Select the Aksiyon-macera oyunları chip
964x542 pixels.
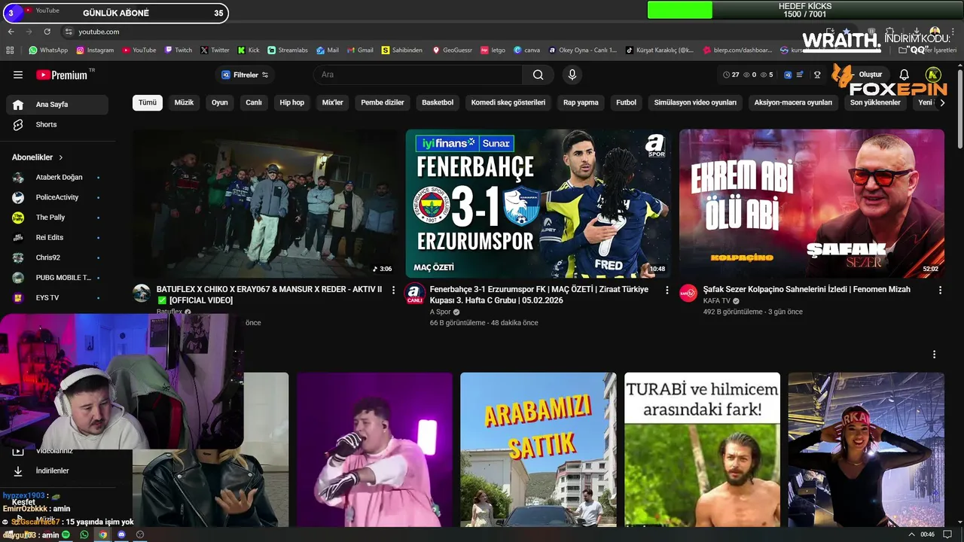point(793,102)
